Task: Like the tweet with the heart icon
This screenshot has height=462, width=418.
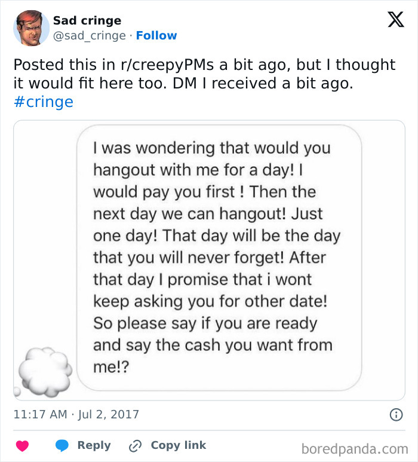Action: click(x=22, y=445)
